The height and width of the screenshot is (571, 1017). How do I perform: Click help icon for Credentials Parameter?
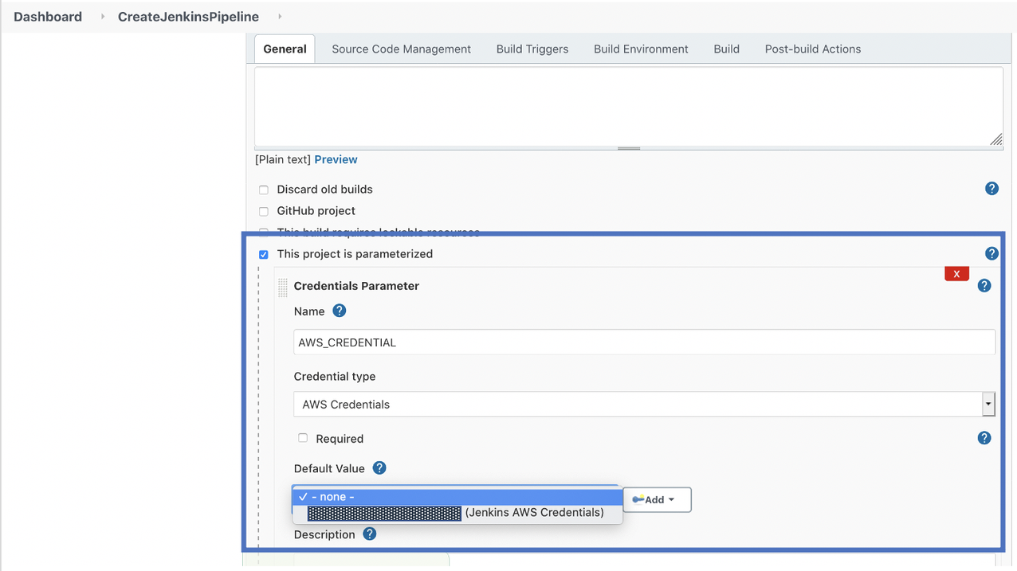click(x=984, y=286)
